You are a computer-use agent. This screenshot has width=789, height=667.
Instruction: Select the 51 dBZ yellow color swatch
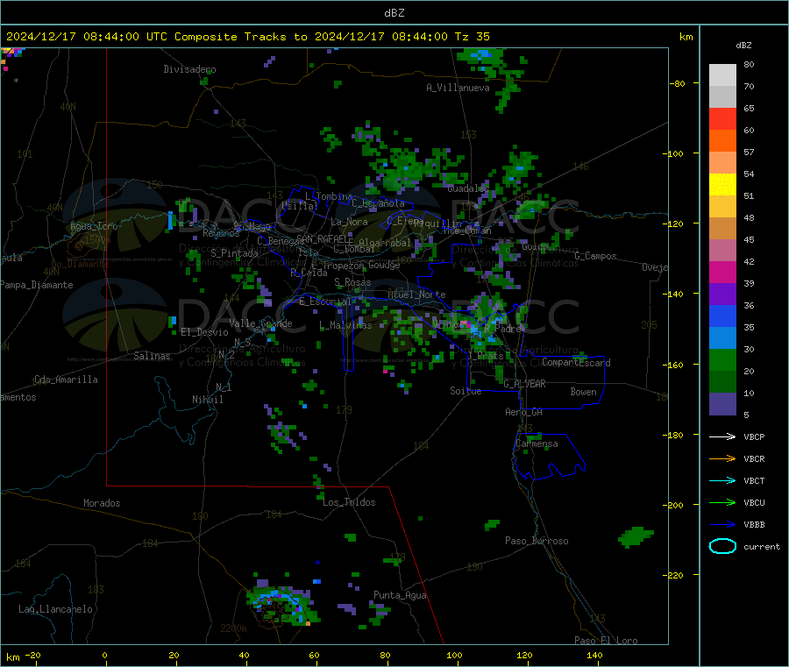pos(722,185)
